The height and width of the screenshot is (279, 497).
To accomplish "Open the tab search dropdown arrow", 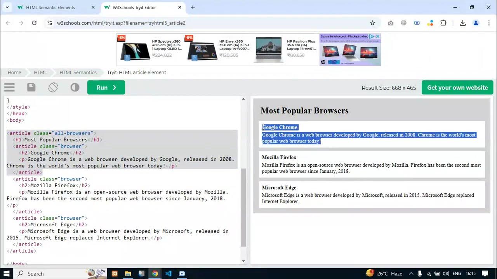I will point(7,7).
